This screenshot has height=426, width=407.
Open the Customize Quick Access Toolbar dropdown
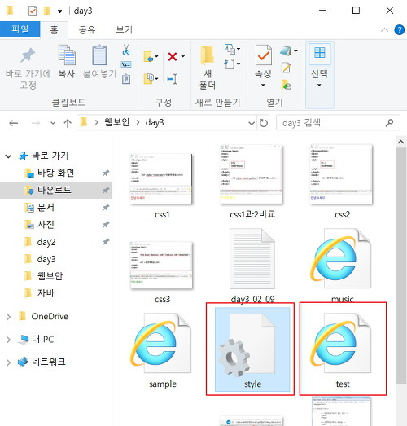click(59, 11)
